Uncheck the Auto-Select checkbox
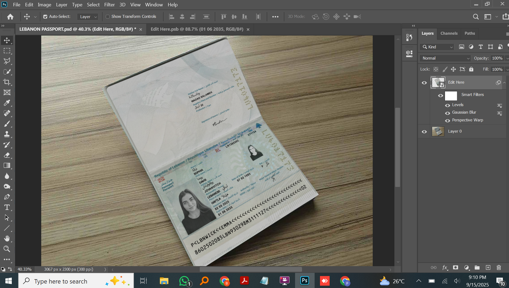 tap(45, 17)
